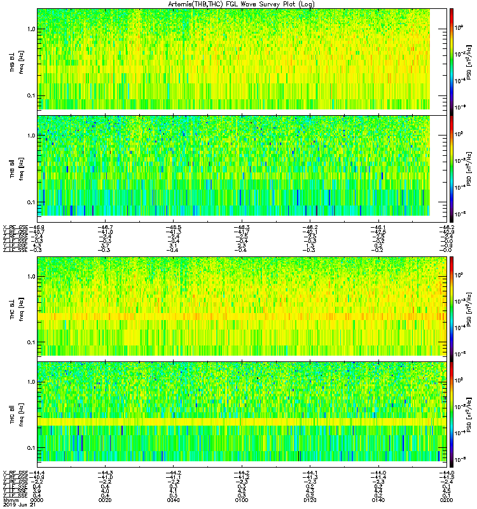477x509 pixels.
Task: Click the '0.1' frequency tick of THC B∥ panel
Action: [31, 448]
